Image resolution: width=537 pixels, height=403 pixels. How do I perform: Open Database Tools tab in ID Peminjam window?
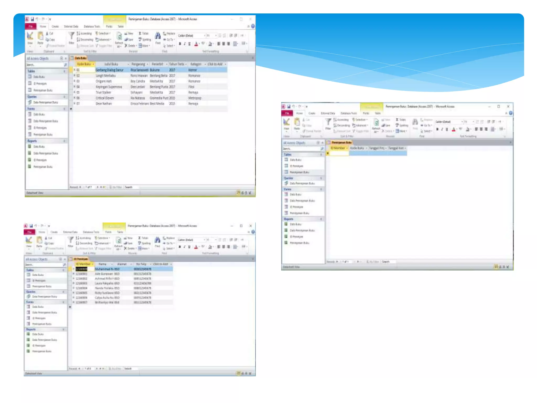click(91, 232)
